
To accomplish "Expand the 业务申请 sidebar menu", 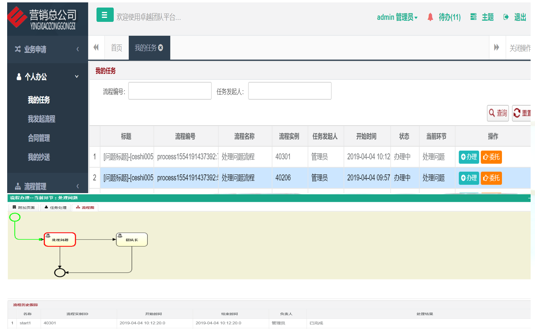I will (47, 49).
